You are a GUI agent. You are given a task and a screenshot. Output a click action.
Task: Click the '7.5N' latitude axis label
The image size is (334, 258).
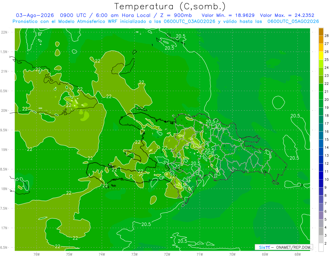tap(4, 208)
